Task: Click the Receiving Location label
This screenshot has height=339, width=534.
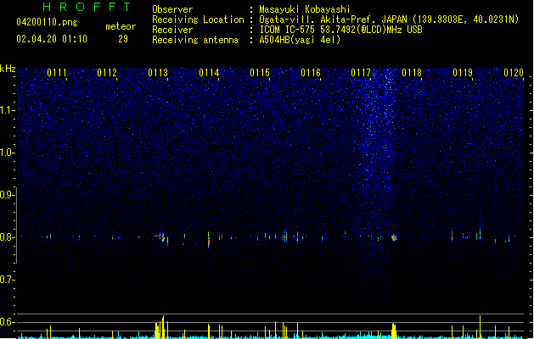Action: (x=198, y=19)
